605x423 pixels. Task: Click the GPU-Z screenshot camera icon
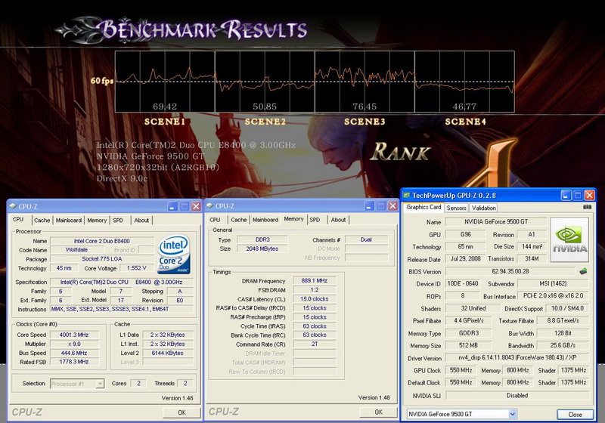coord(587,207)
